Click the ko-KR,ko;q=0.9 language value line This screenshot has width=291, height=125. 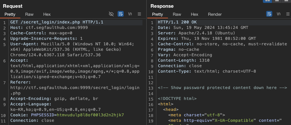(x=55, y=110)
